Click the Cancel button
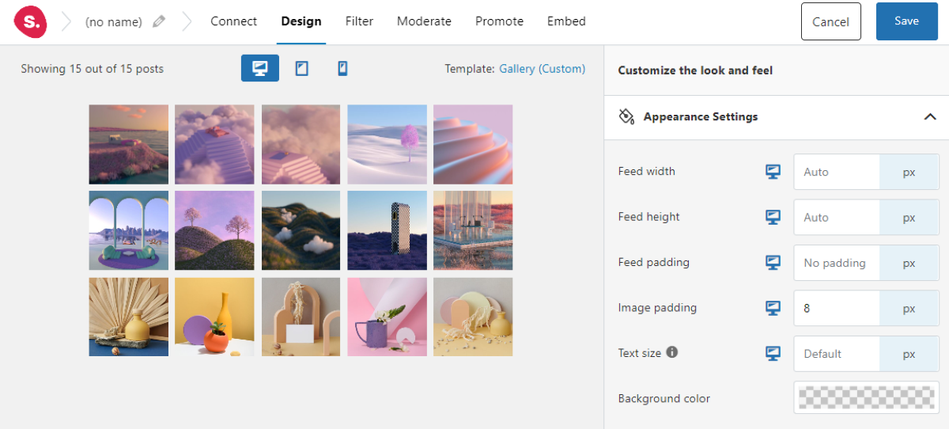Screen dimensions: 949x429 [x=830, y=21]
